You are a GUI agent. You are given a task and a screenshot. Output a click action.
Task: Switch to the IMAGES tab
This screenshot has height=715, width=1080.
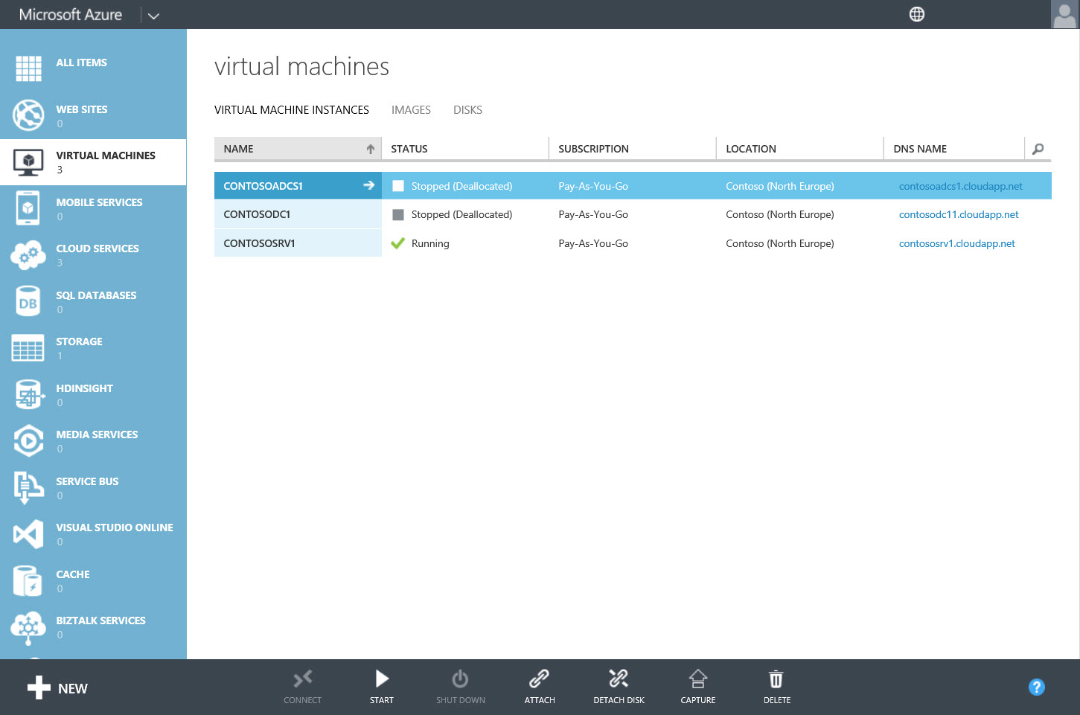pos(411,110)
